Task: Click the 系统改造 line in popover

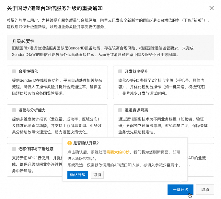Action: pos(124,165)
